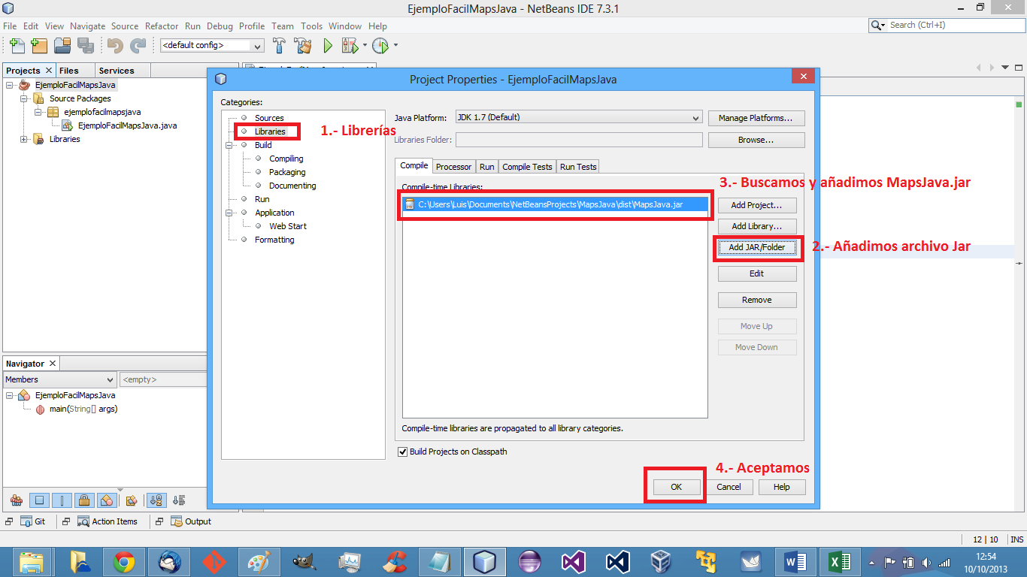Click the Build Project hammer icon

click(x=280, y=46)
